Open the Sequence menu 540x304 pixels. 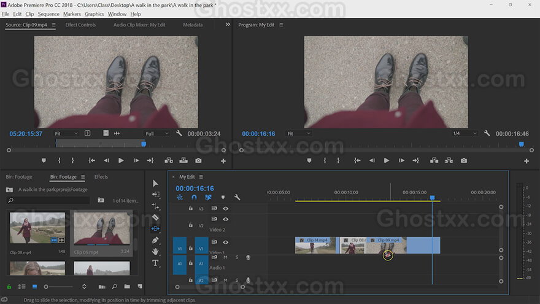pos(48,14)
